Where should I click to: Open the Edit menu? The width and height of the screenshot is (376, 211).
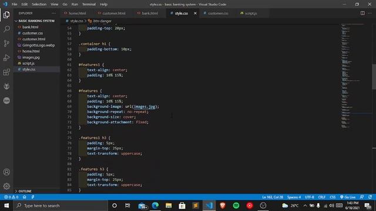pyautogui.click(x=25, y=4)
